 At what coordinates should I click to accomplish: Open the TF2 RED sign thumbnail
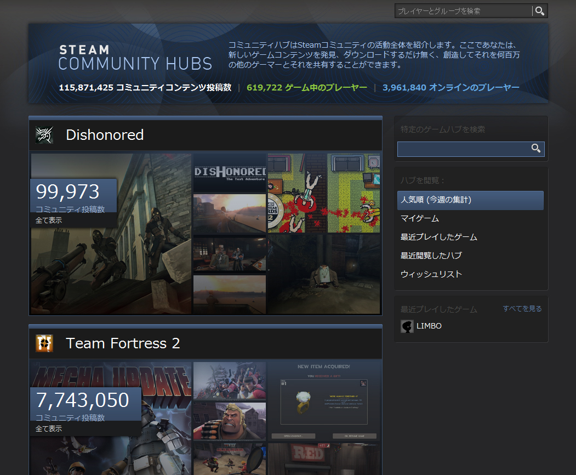tap(324, 459)
